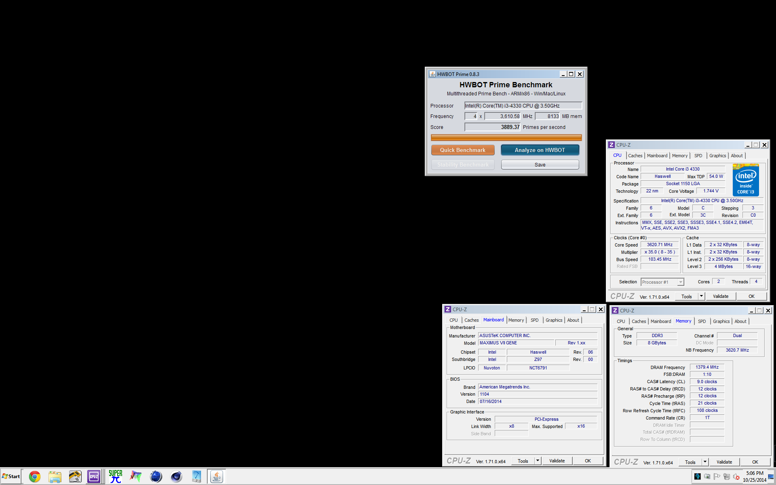Click Save in HWBOT Prime
This screenshot has height=485, width=776.
540,164
